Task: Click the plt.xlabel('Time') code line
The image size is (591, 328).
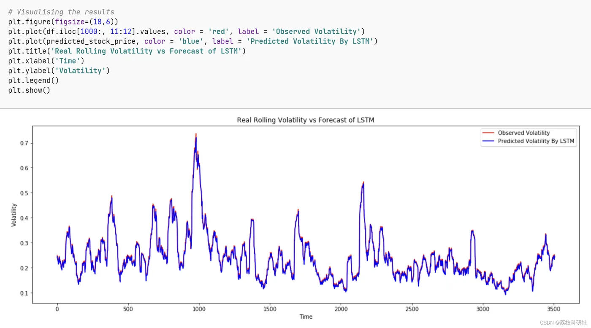Action: (46, 61)
